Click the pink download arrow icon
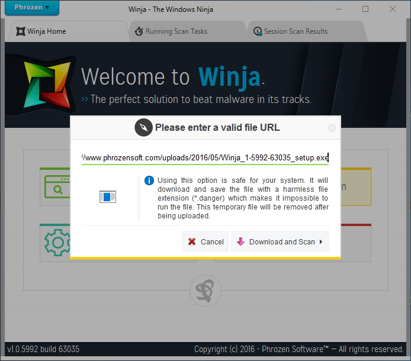This screenshot has height=361, width=411. tap(240, 241)
